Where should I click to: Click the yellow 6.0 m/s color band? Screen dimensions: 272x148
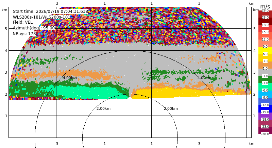coord(265,50)
